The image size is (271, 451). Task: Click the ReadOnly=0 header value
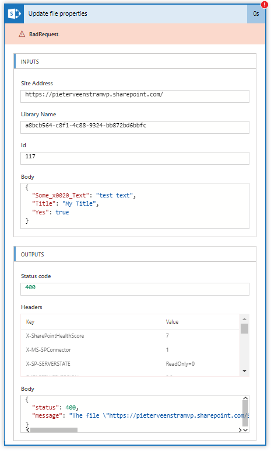point(180,364)
